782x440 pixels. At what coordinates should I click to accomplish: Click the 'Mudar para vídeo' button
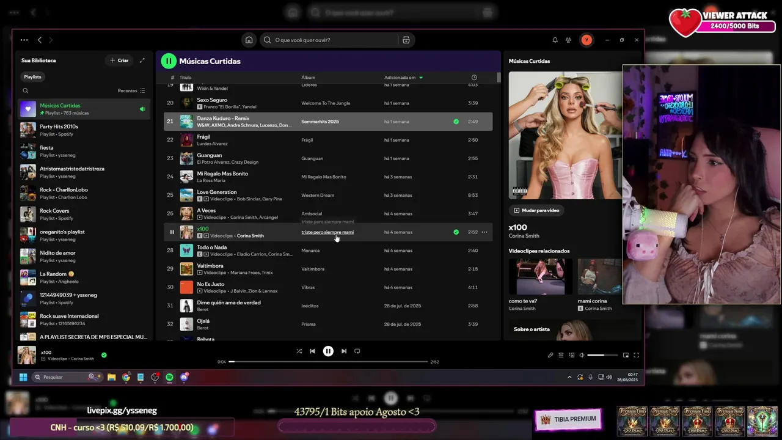pos(536,210)
